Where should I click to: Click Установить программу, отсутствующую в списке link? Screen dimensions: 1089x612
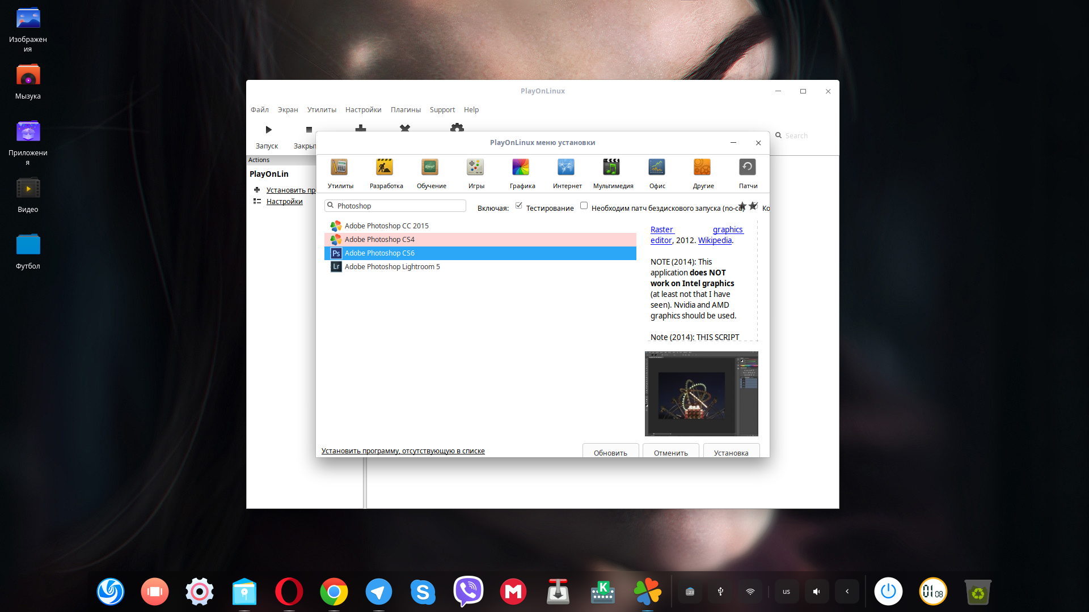(x=402, y=450)
